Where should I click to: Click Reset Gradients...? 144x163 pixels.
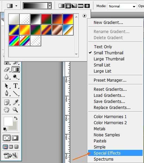(110, 89)
